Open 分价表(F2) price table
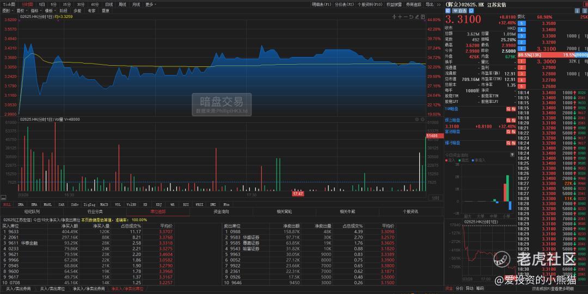Image resolution: width=588 pixels, height=294 pixels. (x=344, y=4)
